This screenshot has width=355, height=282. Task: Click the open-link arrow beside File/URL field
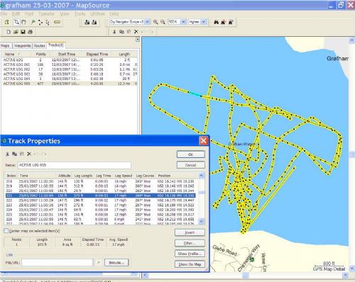[x=99, y=262]
